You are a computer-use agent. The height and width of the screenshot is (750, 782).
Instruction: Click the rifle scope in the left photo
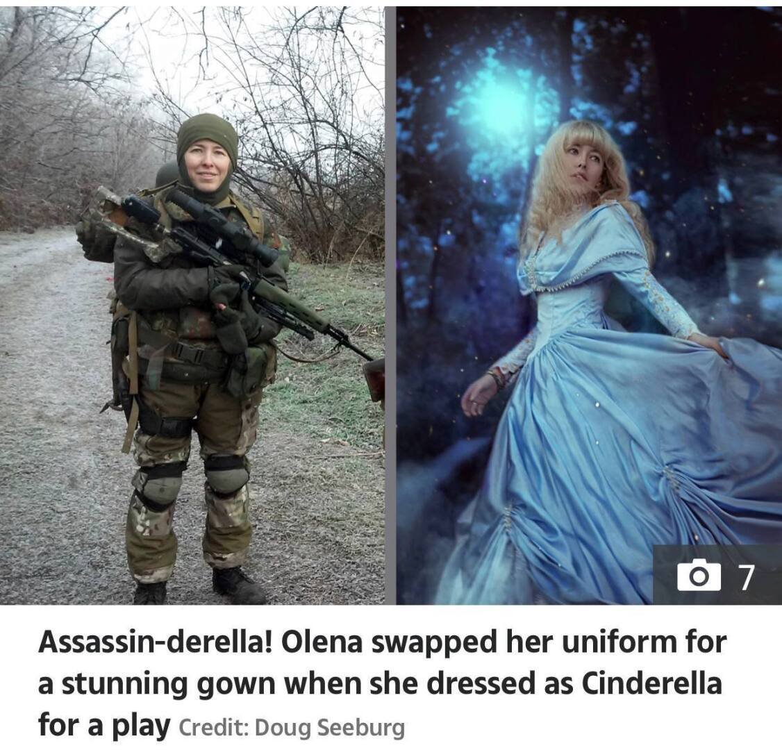(222, 225)
